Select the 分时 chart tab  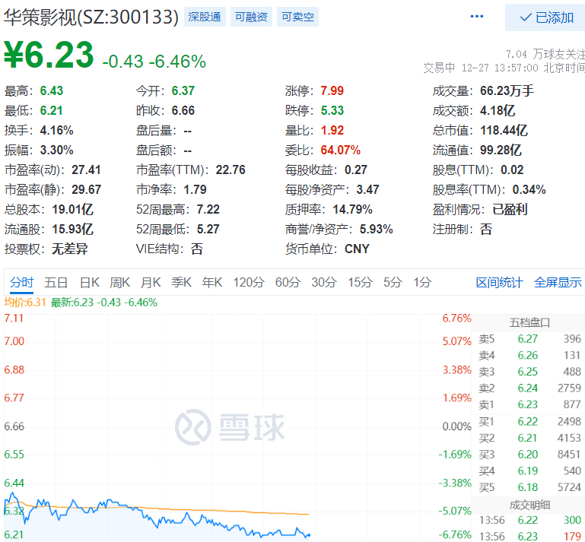(x=21, y=282)
